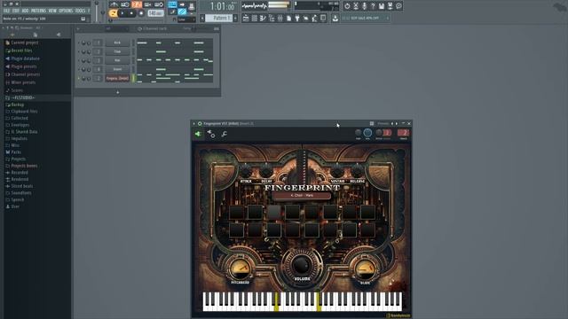
Task: Toggle pattern/song mode button
Action: click(114, 13)
